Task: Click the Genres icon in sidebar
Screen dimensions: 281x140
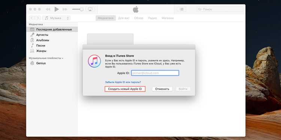Action: pyautogui.click(x=32, y=51)
